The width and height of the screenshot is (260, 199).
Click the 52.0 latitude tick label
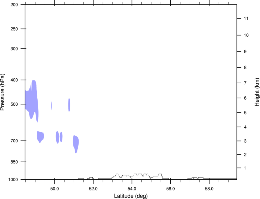pyautogui.click(x=93, y=189)
